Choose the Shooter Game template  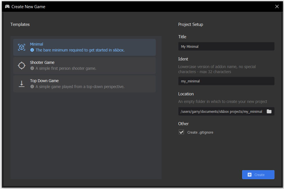(x=42, y=62)
